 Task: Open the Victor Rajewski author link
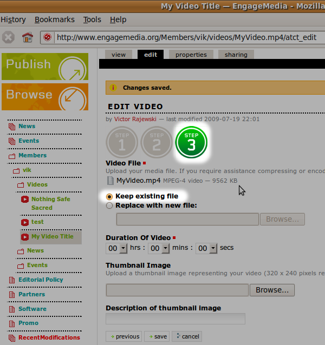click(135, 119)
